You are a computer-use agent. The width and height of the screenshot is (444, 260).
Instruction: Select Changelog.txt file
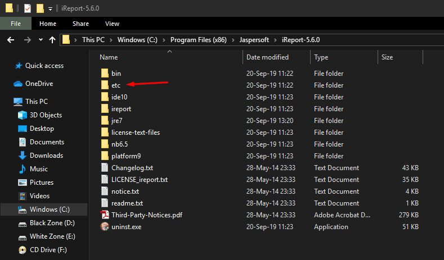pyautogui.click(x=132, y=168)
